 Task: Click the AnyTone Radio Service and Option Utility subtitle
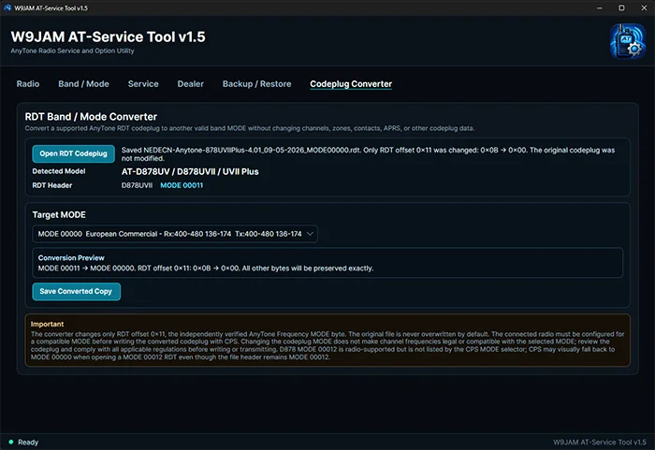coord(73,51)
